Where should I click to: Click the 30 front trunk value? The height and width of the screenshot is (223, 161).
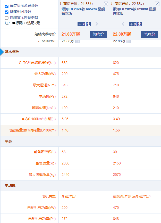[115, 152]
